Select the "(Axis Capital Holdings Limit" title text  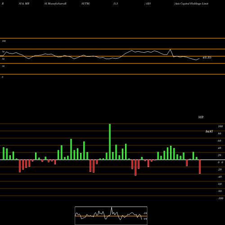point(191,4)
